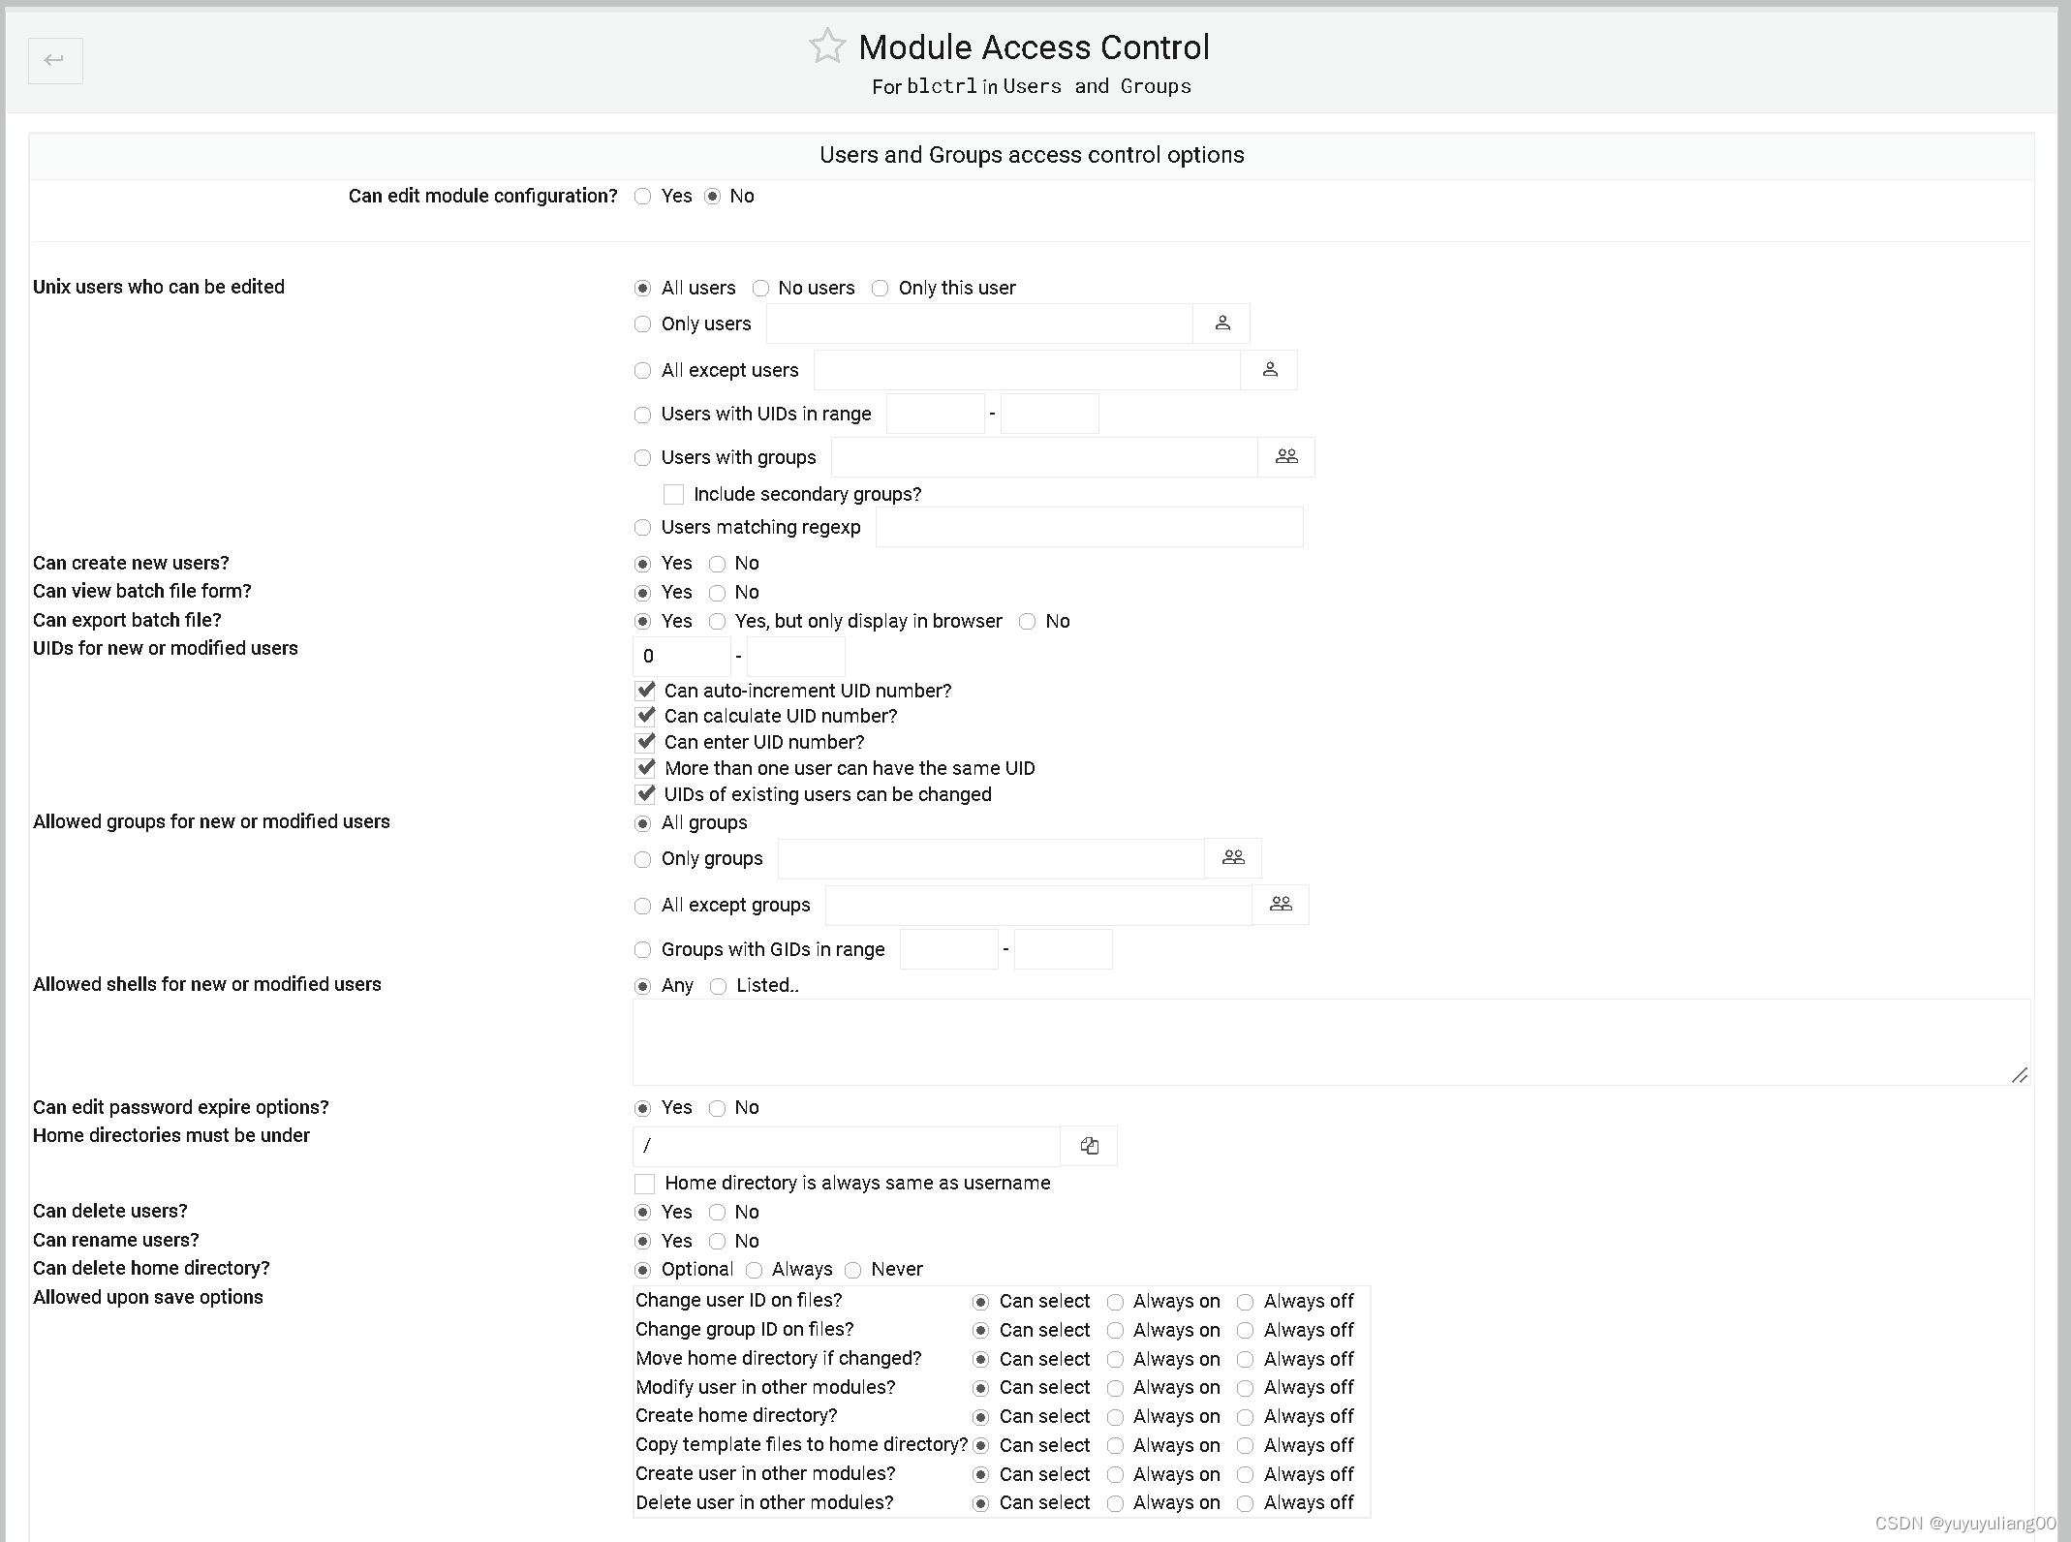
Task: Open the group picker beside Users with groups
Action: point(1285,456)
